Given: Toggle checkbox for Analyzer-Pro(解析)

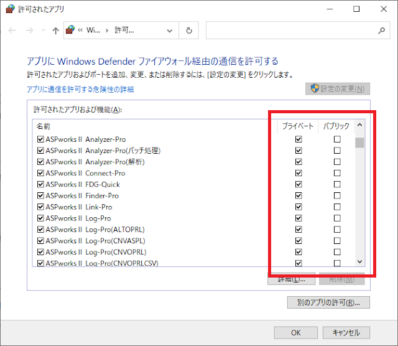Looking at the screenshot, I should click(x=40, y=162).
